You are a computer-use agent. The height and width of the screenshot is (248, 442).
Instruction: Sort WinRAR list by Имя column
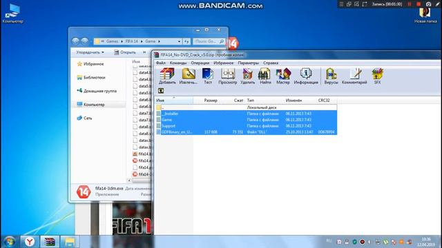point(174,101)
